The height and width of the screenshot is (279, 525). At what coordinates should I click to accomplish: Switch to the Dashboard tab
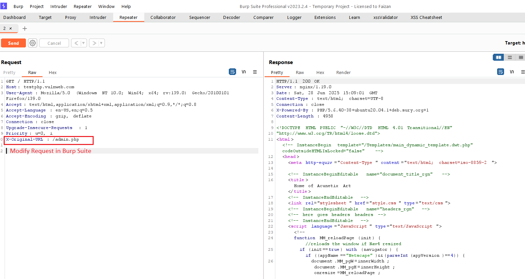14,17
